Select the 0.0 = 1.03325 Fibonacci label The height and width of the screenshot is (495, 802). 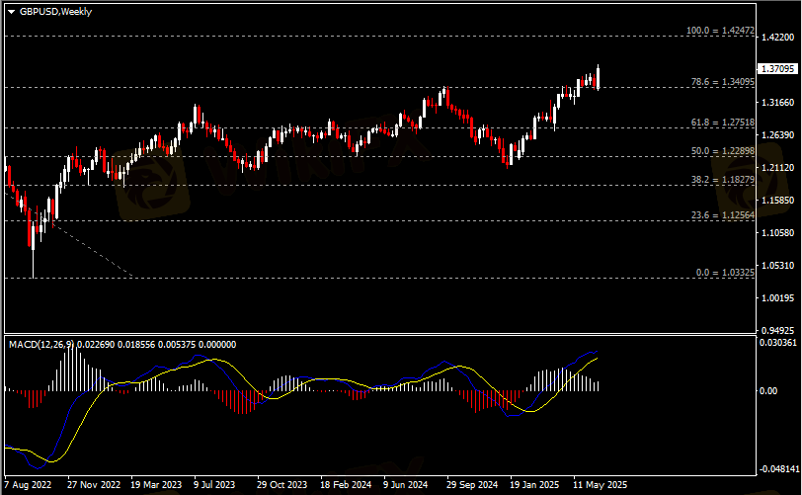pyautogui.click(x=725, y=273)
